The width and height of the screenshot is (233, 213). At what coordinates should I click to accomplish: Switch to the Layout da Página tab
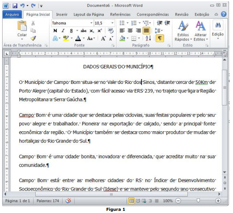pos(89,15)
